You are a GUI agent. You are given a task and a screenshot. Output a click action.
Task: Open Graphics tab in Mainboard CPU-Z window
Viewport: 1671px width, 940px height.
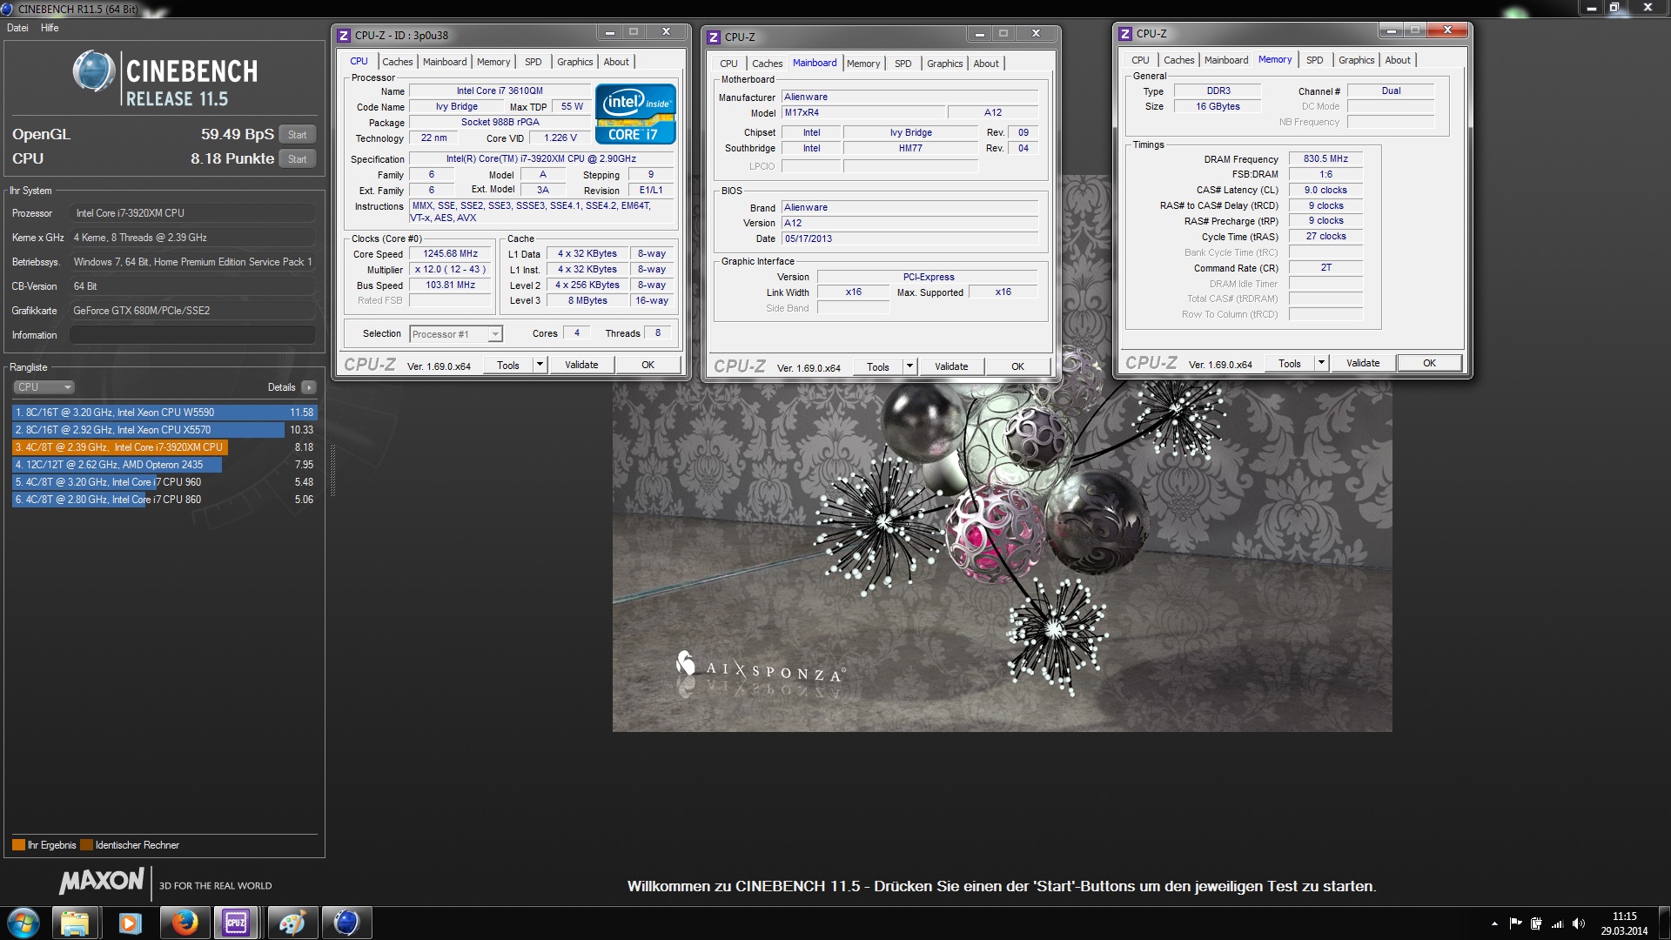945,64
